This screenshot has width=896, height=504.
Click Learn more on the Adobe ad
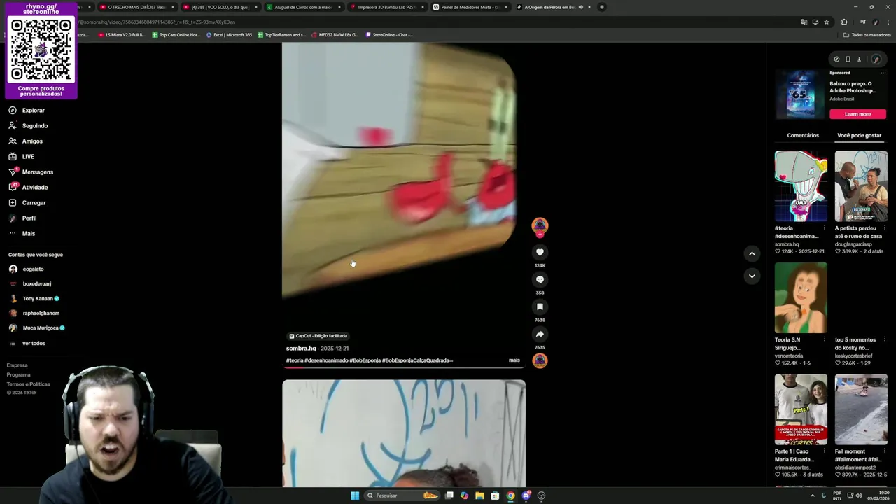point(857,114)
